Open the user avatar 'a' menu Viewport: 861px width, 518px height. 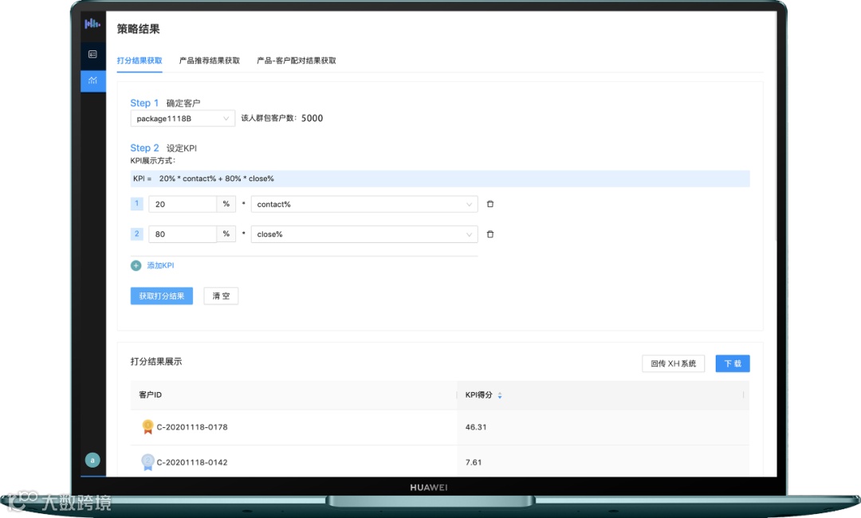[92, 461]
